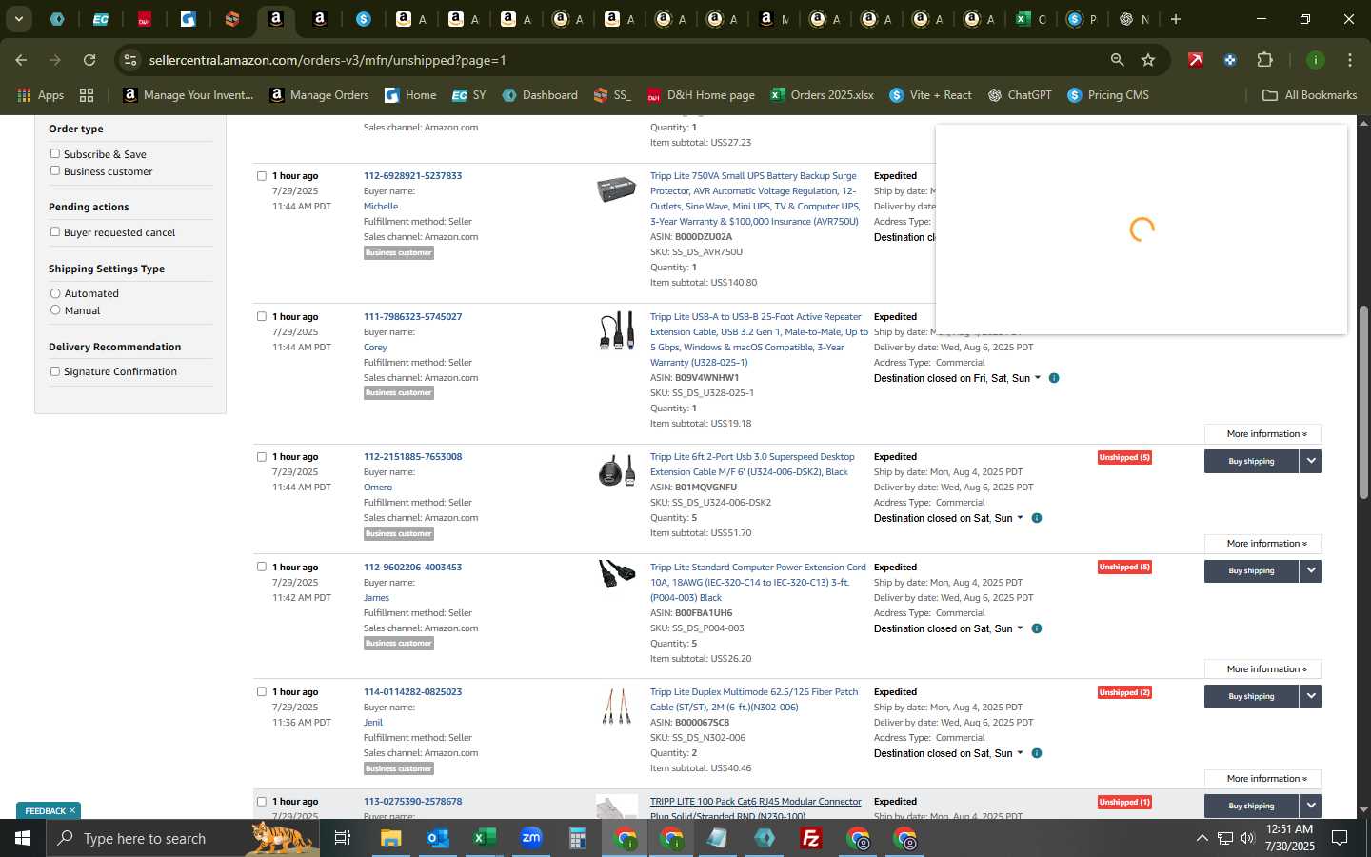Open Outlook from the Windows taskbar
1371x857 pixels.
click(437, 838)
